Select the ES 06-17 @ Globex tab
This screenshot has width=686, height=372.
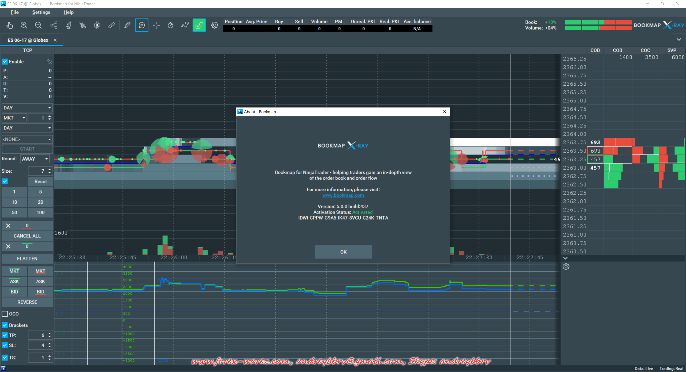[x=28, y=40]
